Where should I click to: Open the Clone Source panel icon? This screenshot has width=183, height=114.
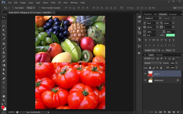(139, 39)
